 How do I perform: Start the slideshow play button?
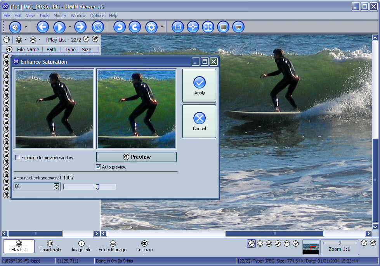[x=59, y=27]
